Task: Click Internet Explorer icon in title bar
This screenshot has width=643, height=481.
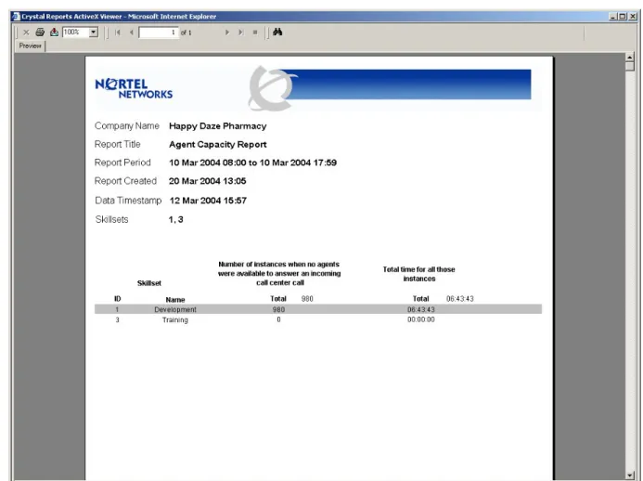Action: [x=16, y=17]
